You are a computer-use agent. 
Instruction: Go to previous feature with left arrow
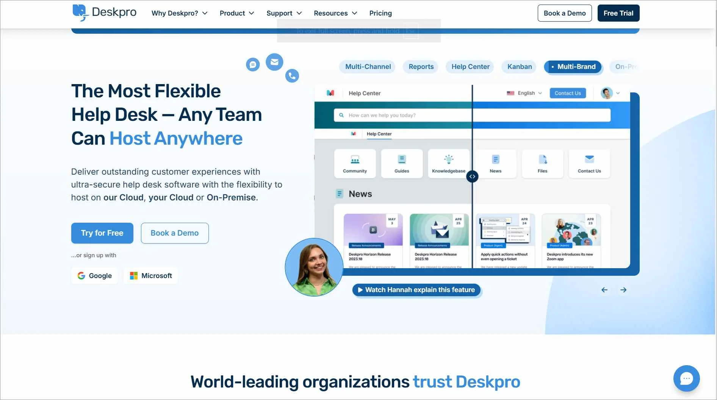pyautogui.click(x=604, y=290)
